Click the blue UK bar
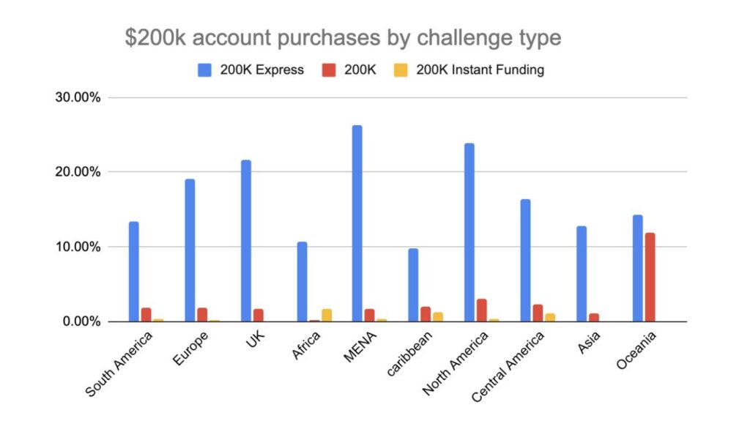This screenshot has width=750, height=421. click(x=245, y=240)
